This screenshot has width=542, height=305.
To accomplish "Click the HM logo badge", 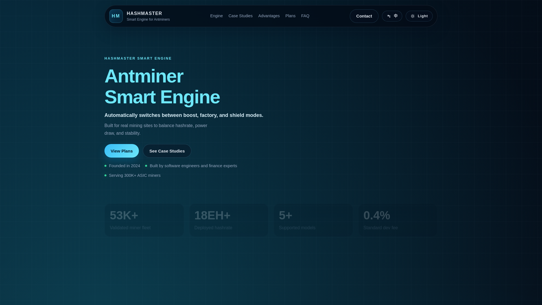I will pyautogui.click(x=116, y=16).
